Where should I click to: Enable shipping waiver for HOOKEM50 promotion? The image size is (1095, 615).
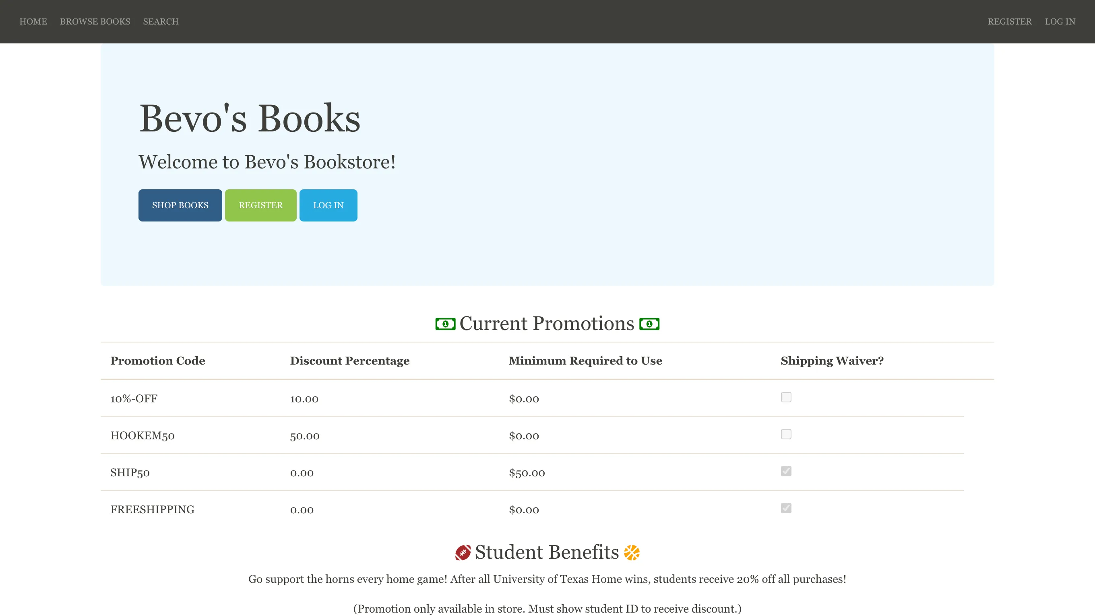786,434
